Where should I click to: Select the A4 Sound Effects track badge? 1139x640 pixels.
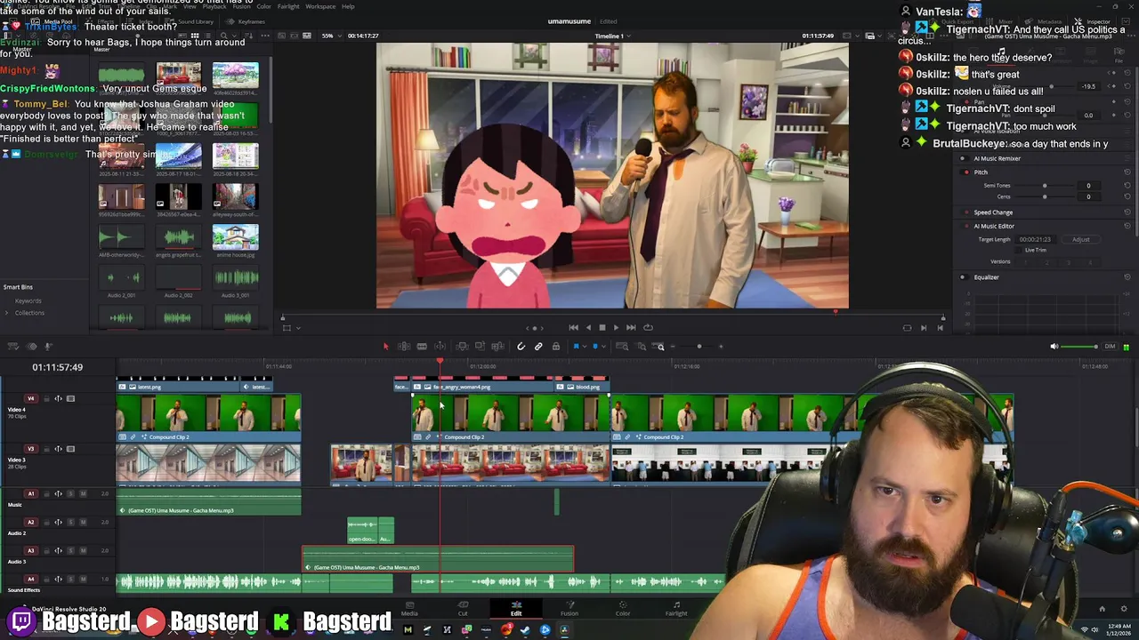tap(31, 579)
